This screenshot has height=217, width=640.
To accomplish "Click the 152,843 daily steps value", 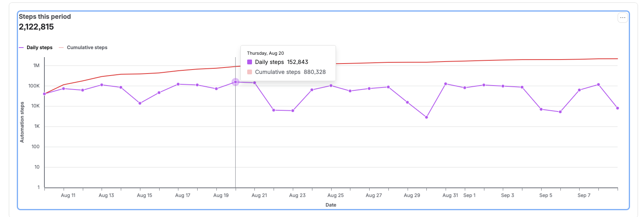I will pyautogui.click(x=298, y=62).
